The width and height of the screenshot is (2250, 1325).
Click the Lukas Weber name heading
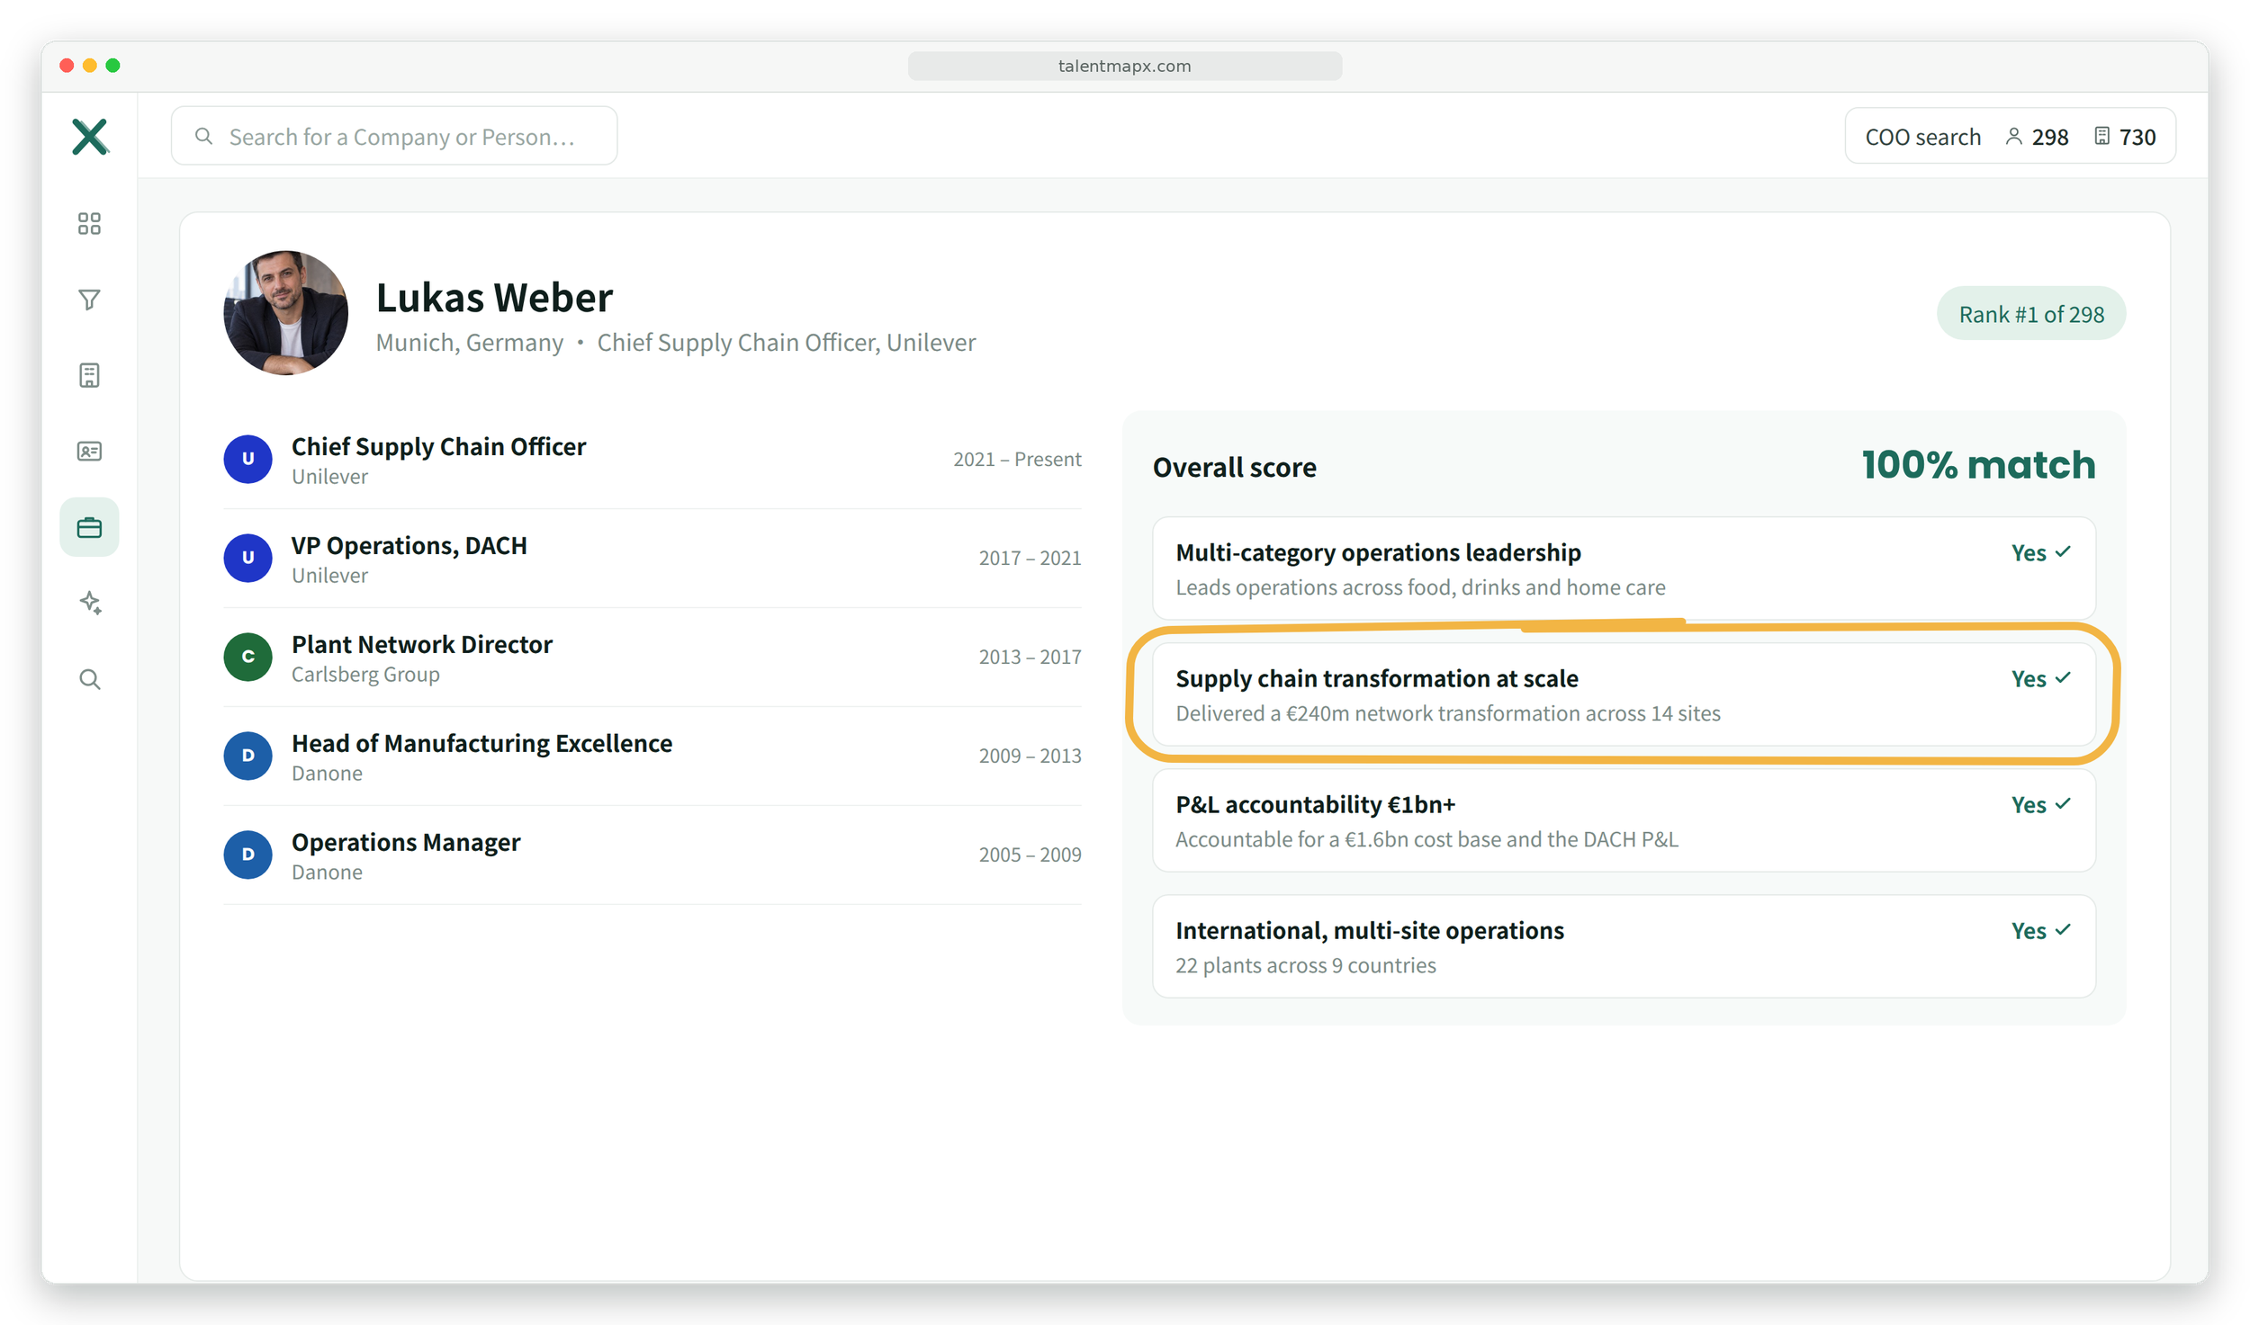[494, 298]
